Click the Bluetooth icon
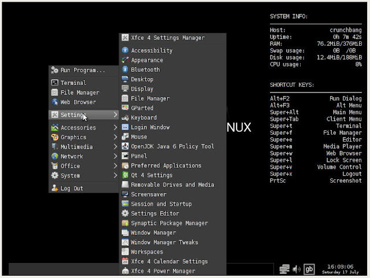This screenshot has width=370, height=278. tap(125, 69)
